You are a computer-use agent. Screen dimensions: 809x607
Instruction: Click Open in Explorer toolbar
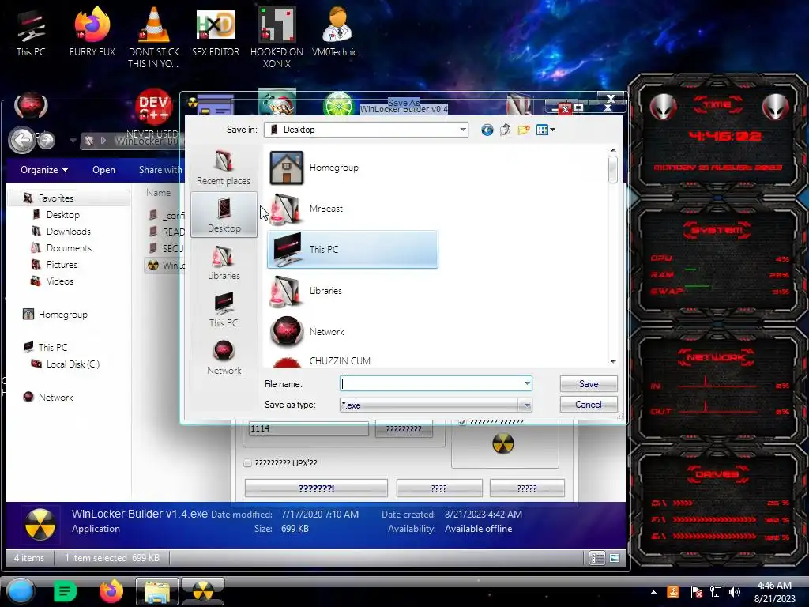tap(103, 170)
